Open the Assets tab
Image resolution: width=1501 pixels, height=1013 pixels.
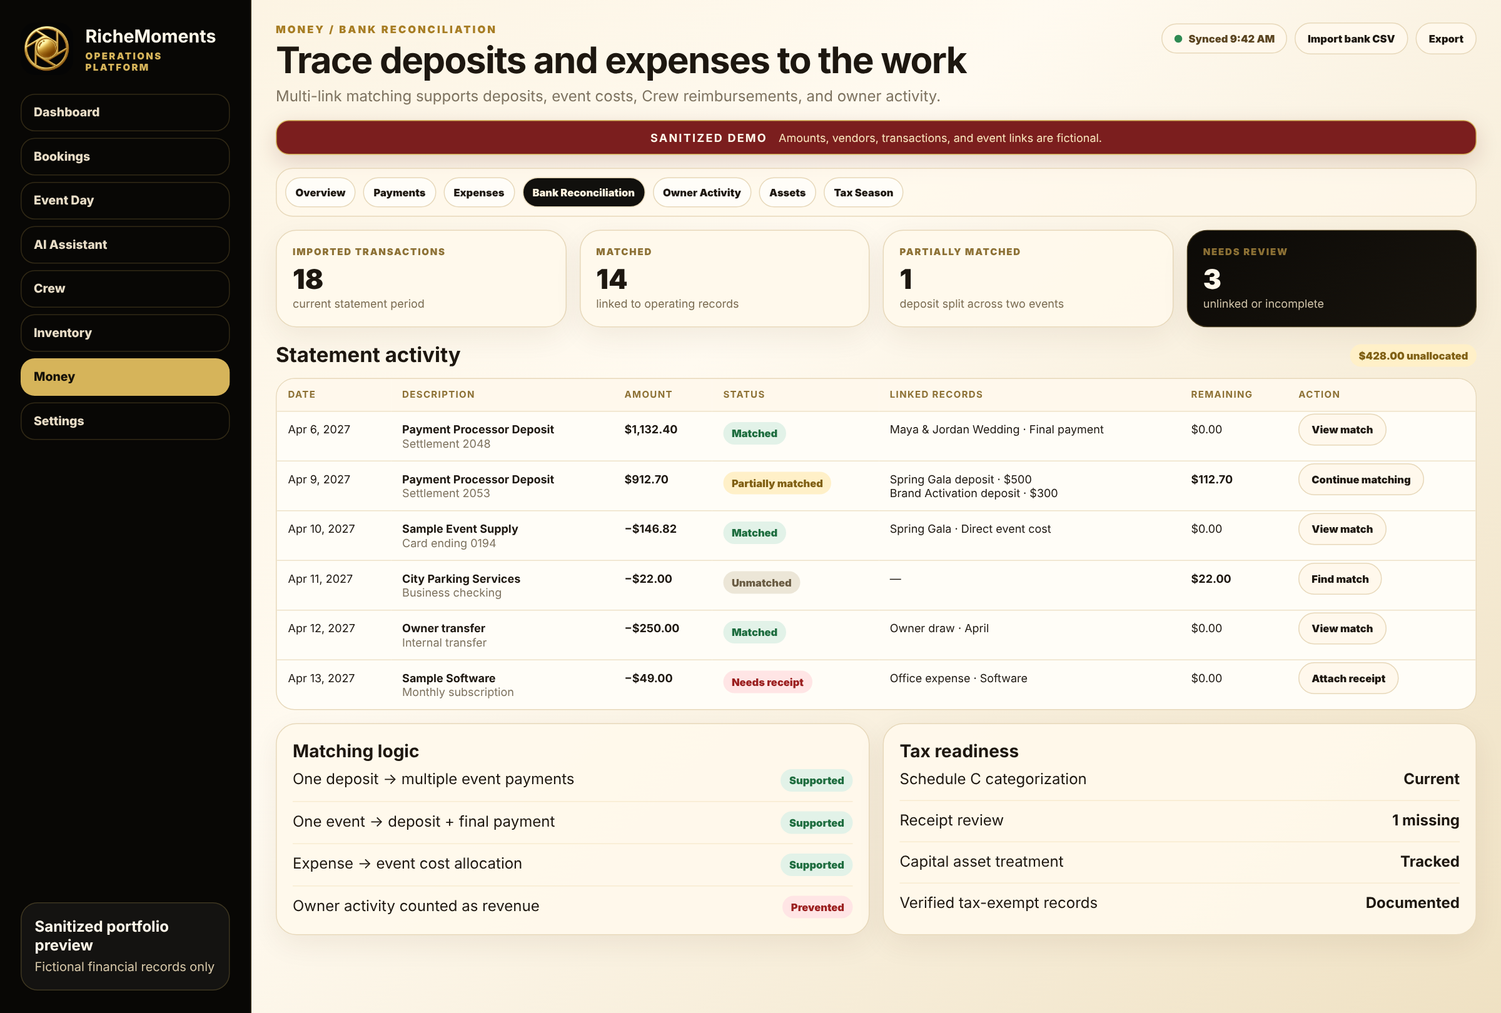point(787,193)
